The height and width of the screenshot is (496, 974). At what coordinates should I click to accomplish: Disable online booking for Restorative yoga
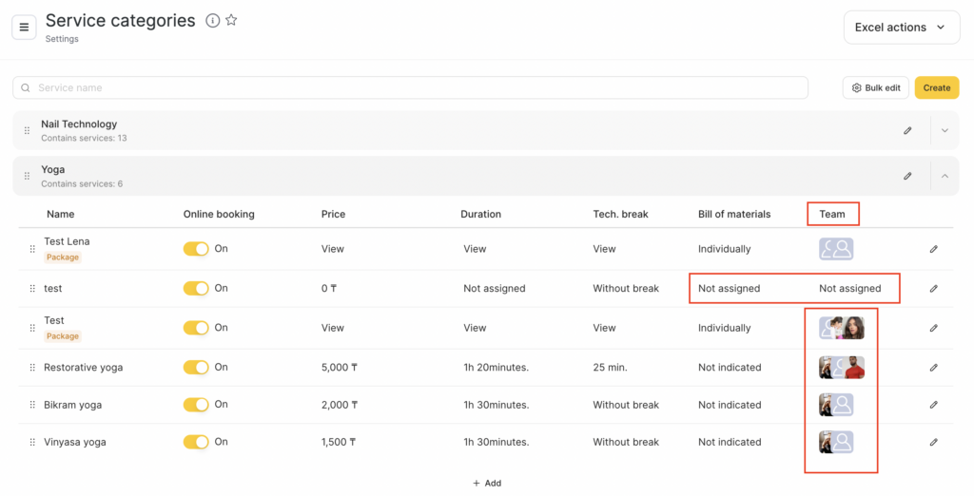point(196,368)
